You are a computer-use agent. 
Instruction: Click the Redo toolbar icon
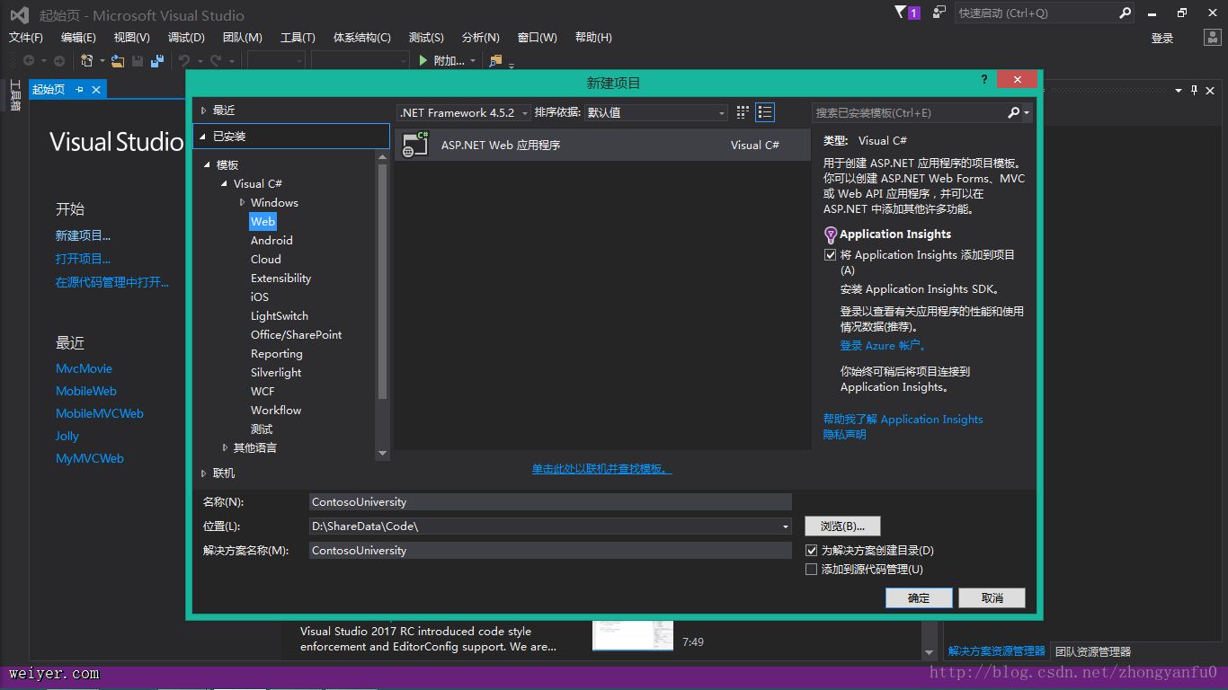click(216, 61)
